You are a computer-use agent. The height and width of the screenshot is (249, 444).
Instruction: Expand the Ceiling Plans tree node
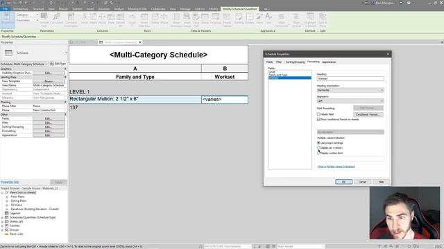coord(7,201)
